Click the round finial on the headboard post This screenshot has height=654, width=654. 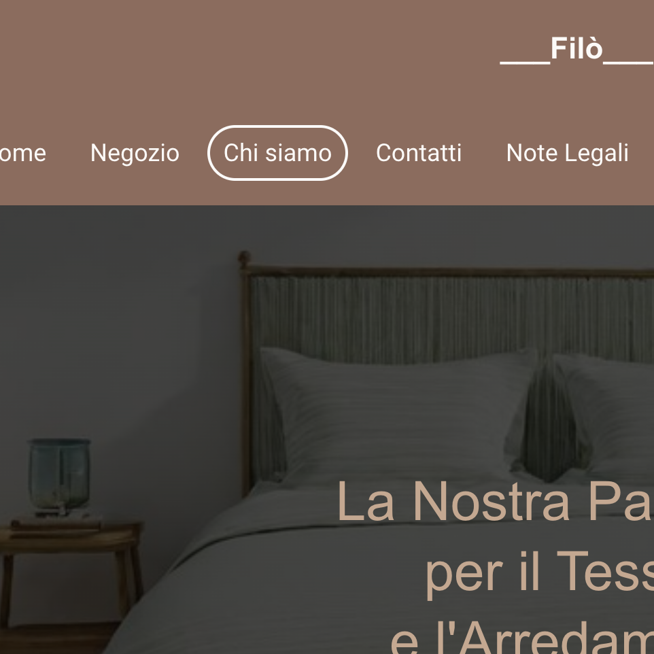pos(245,258)
